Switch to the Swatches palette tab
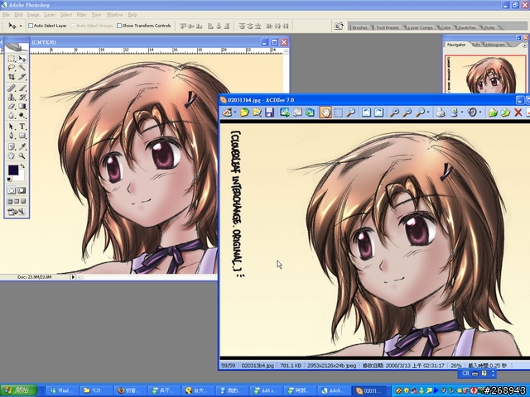The image size is (530, 397). coord(467,27)
